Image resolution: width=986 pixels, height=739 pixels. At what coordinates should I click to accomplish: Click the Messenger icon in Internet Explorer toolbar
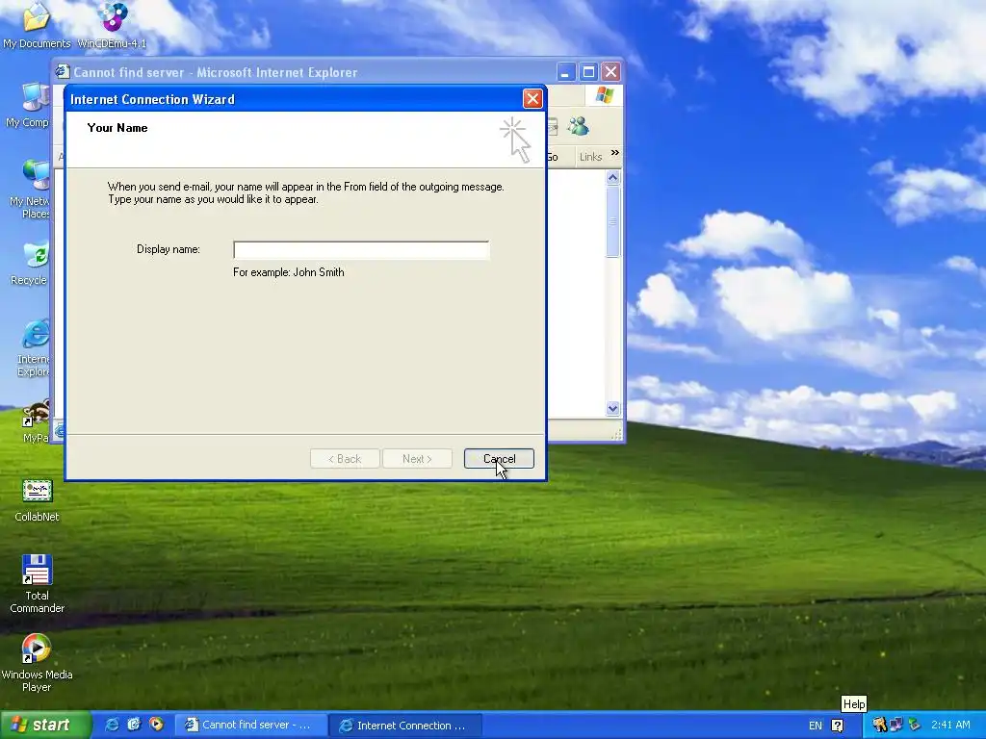pos(578,126)
